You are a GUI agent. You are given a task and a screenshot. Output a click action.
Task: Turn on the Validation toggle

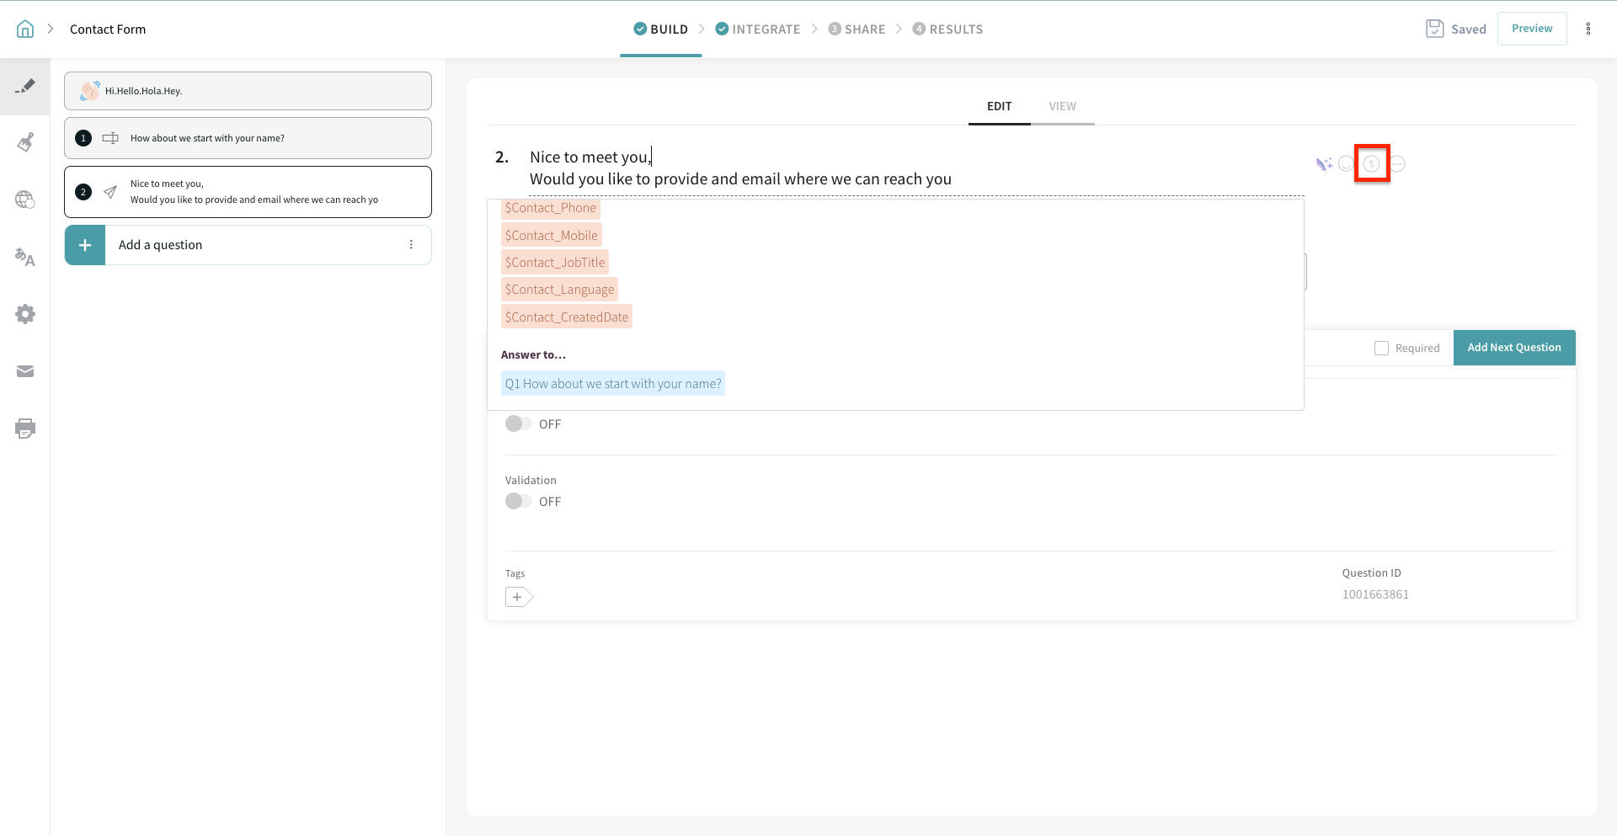pos(518,502)
